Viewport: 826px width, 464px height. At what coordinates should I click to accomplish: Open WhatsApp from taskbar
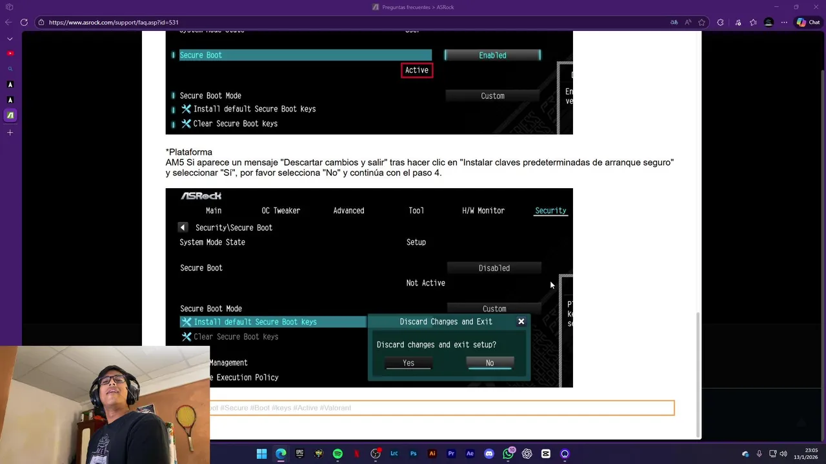click(x=509, y=454)
